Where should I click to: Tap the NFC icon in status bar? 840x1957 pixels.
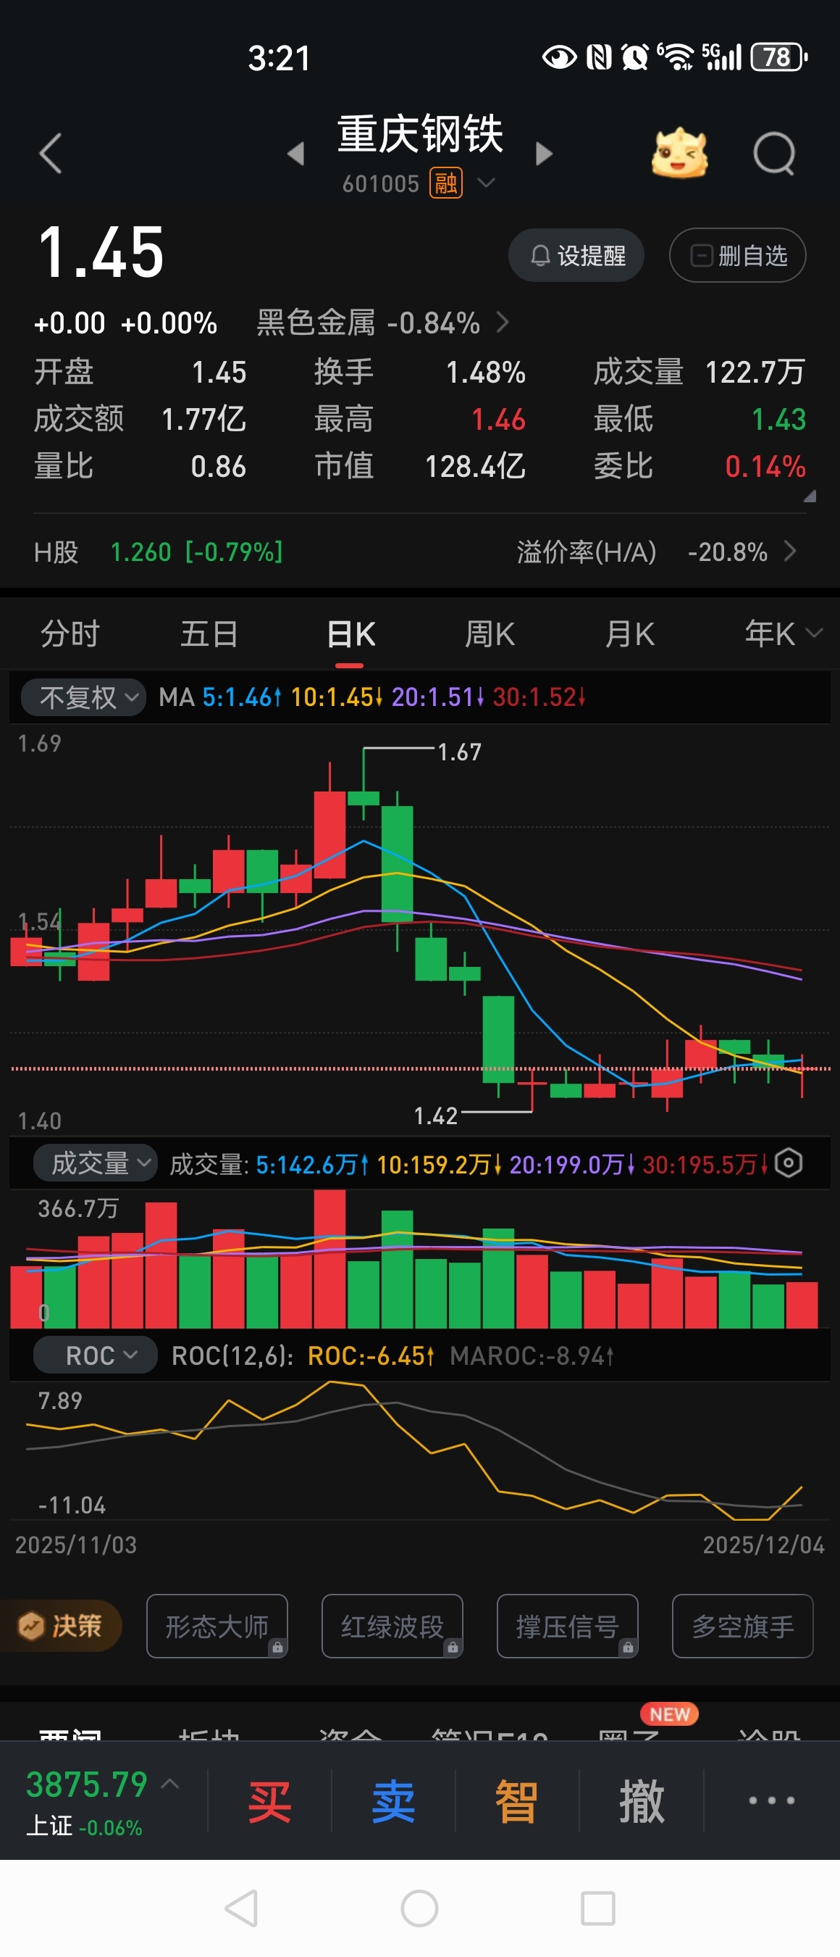pyautogui.click(x=599, y=57)
